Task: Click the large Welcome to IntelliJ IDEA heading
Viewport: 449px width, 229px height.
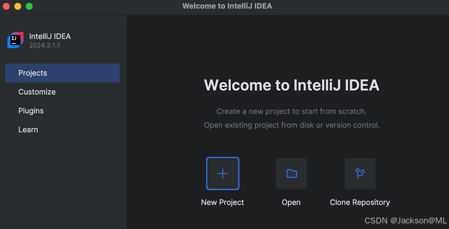Action: [x=292, y=85]
